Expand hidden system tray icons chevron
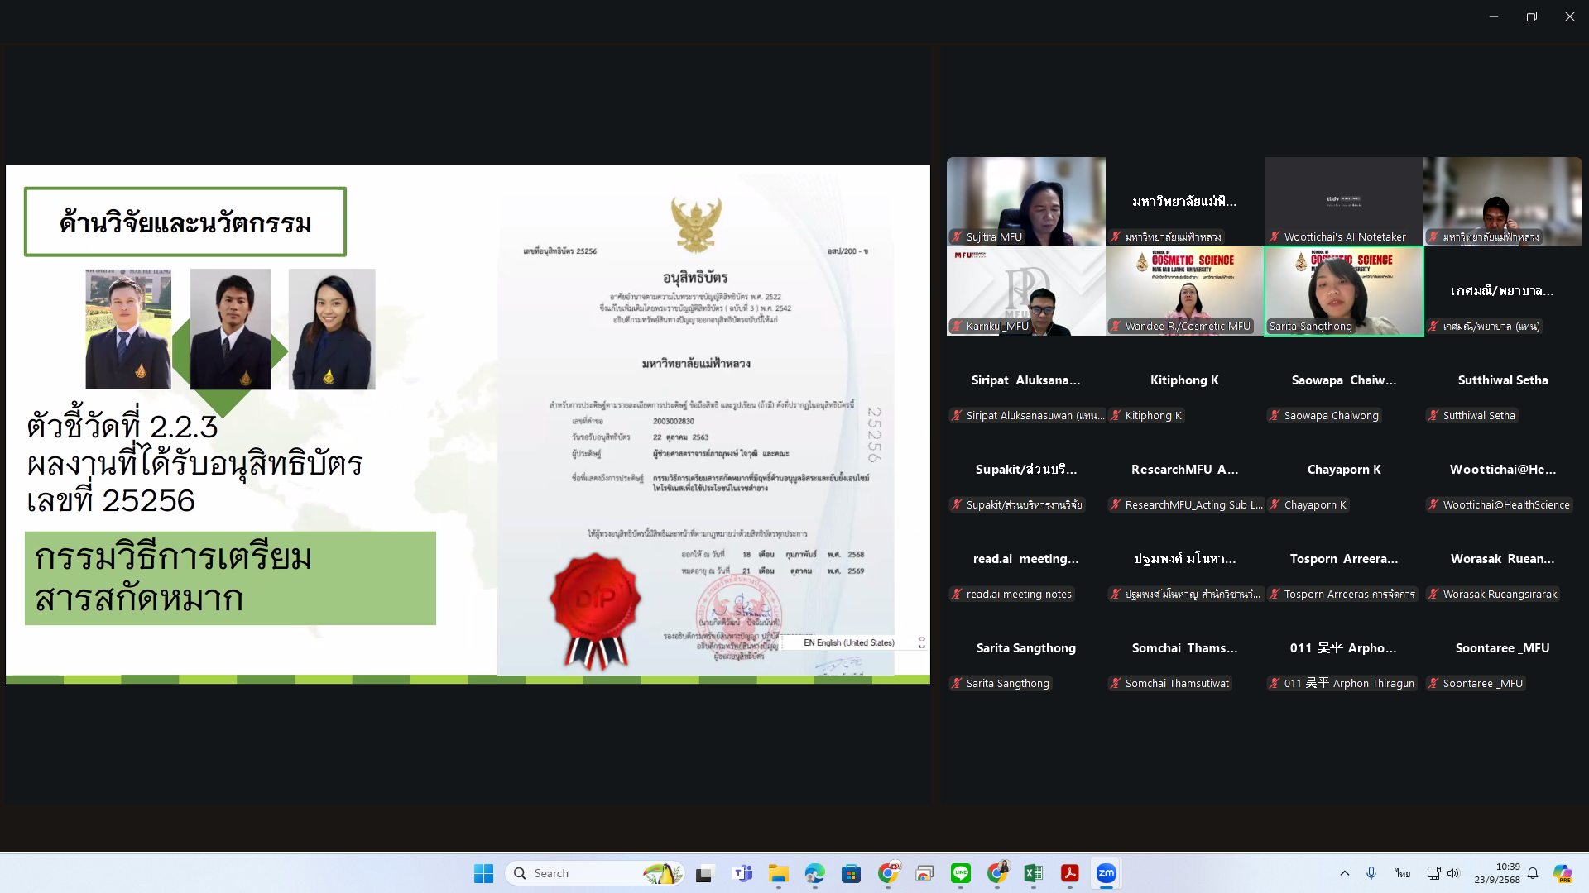 coord(1344,873)
